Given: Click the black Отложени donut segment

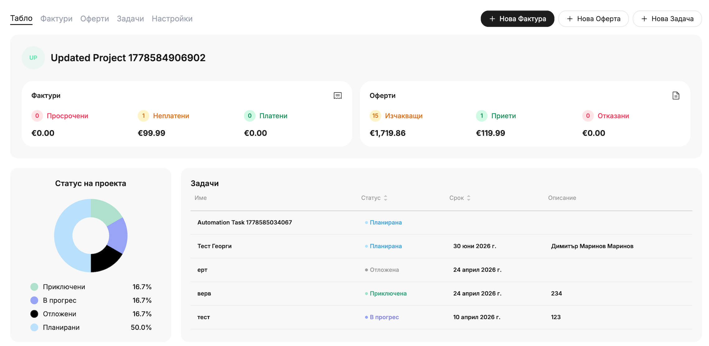Looking at the screenshot, I should coord(104,259).
